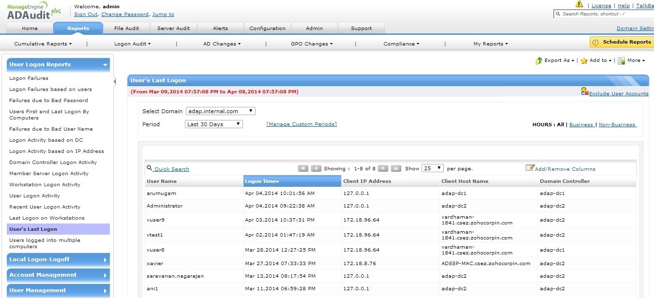Change the per-page count dropdown
Screen dimensions: 654x298
432,168
